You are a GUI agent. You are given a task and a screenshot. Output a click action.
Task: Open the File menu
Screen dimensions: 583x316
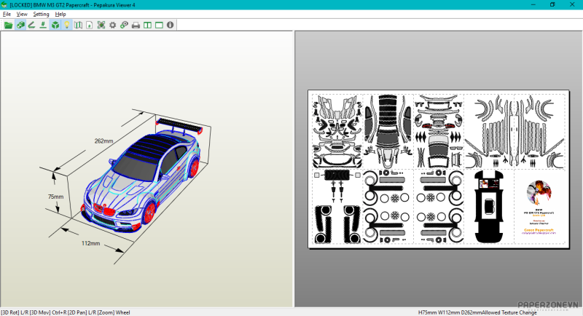[x=7, y=14]
